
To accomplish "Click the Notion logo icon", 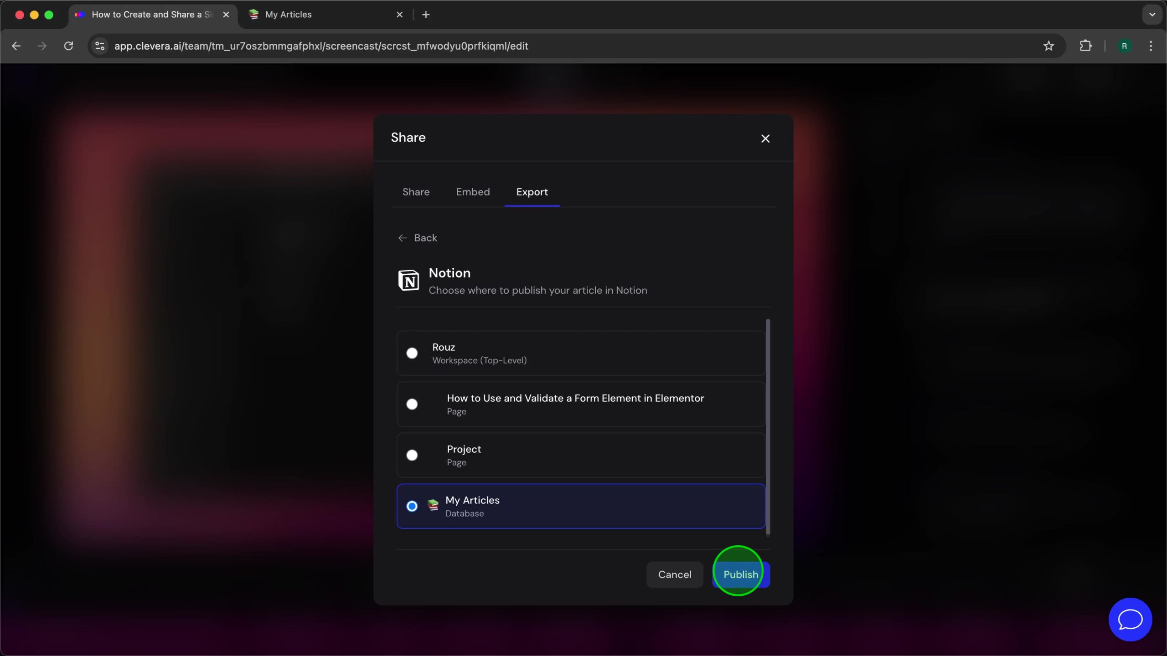I will tap(408, 280).
